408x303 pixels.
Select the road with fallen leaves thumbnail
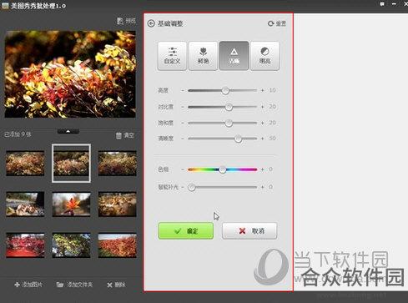point(25,205)
